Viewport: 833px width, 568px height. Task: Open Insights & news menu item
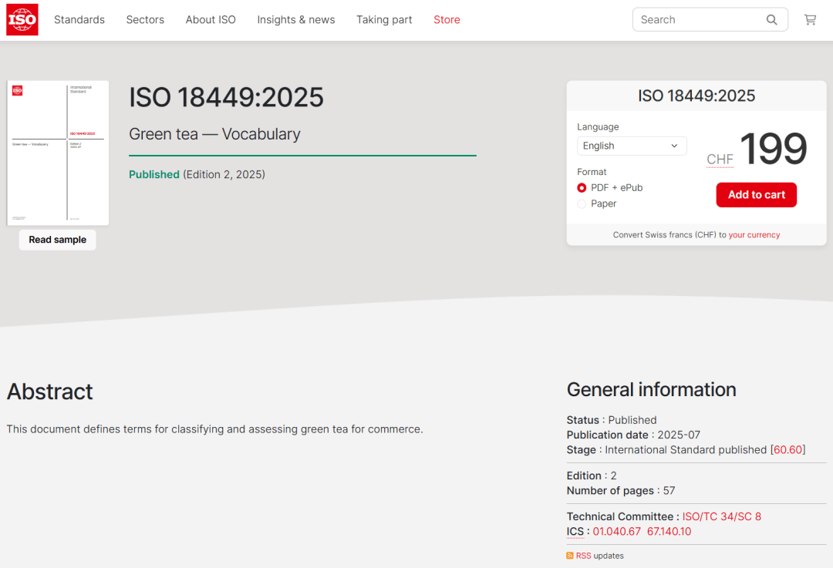tap(296, 20)
